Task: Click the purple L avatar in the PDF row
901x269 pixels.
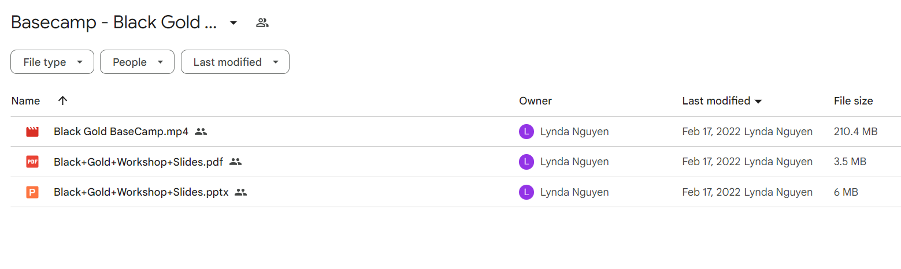Action: pos(526,162)
